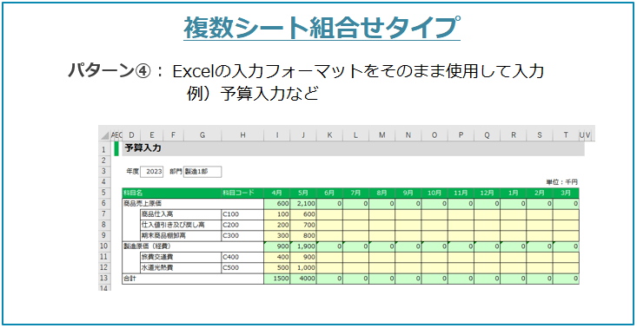
Task: Select row header 13
Action: pyautogui.click(x=104, y=279)
